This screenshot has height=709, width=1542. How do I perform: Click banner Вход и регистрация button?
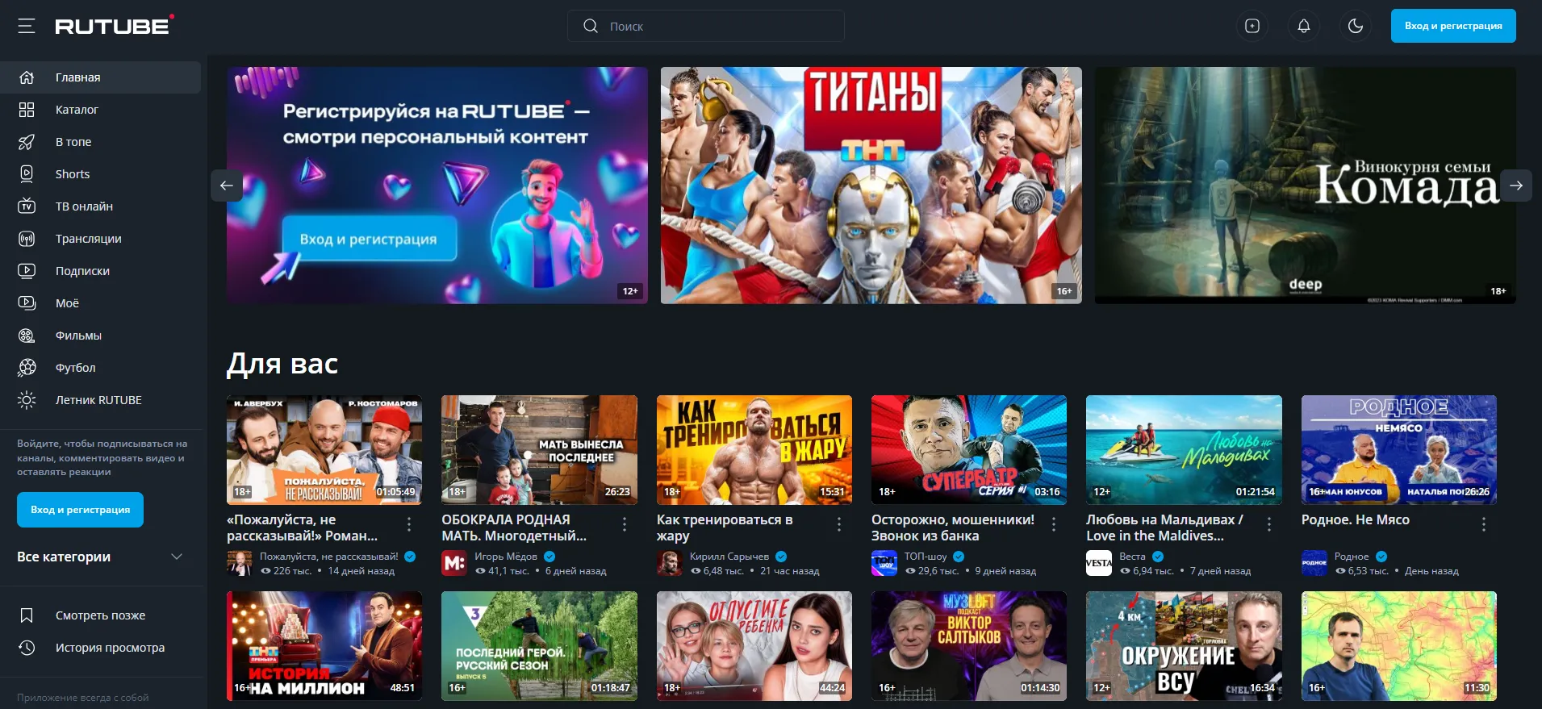point(369,240)
